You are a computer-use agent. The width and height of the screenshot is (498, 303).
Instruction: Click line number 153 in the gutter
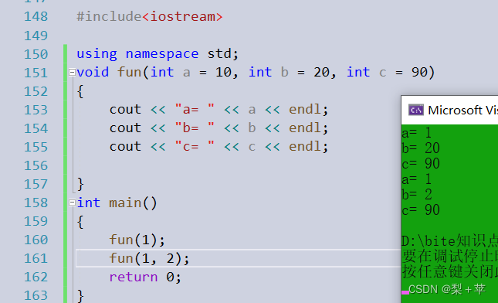pos(36,110)
